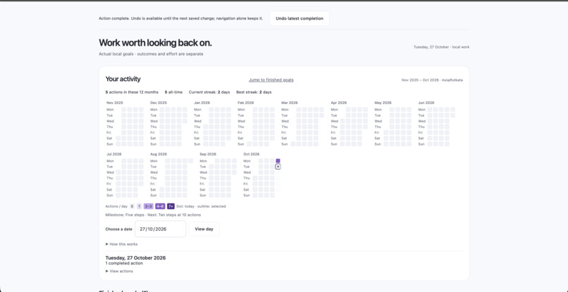Click the 2–3 actions legend swatch

[149, 206]
